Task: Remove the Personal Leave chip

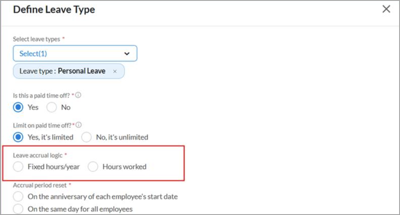Action: [x=115, y=72]
